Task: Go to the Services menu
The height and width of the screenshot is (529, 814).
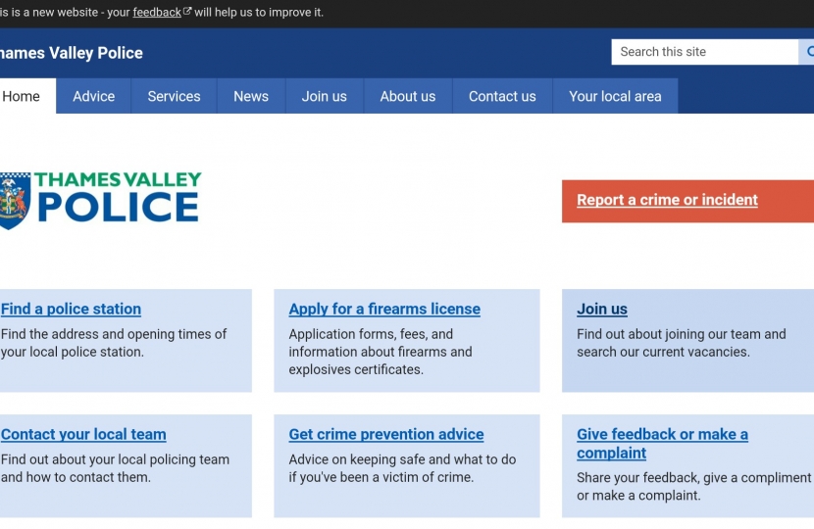Action: pyautogui.click(x=174, y=96)
